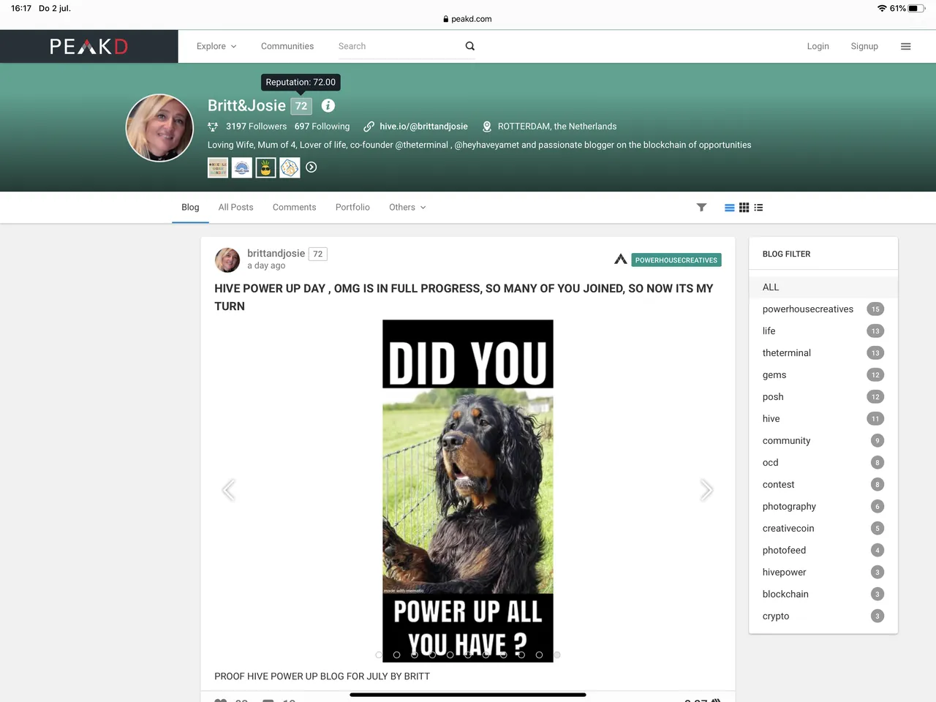Image resolution: width=936 pixels, height=702 pixels.
Task: Click the location pin icon
Action: pyautogui.click(x=487, y=127)
